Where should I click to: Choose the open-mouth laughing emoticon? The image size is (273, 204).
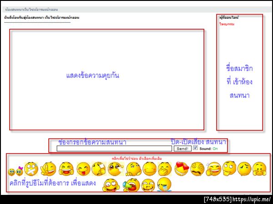pos(66,169)
